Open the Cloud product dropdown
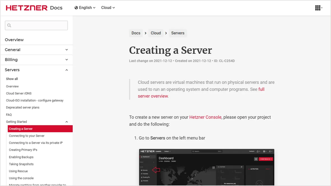The image size is (331, 186). point(108,8)
